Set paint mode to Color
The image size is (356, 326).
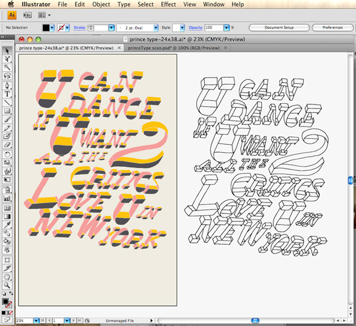[3, 313]
